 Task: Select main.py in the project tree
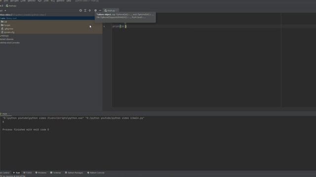4,36
